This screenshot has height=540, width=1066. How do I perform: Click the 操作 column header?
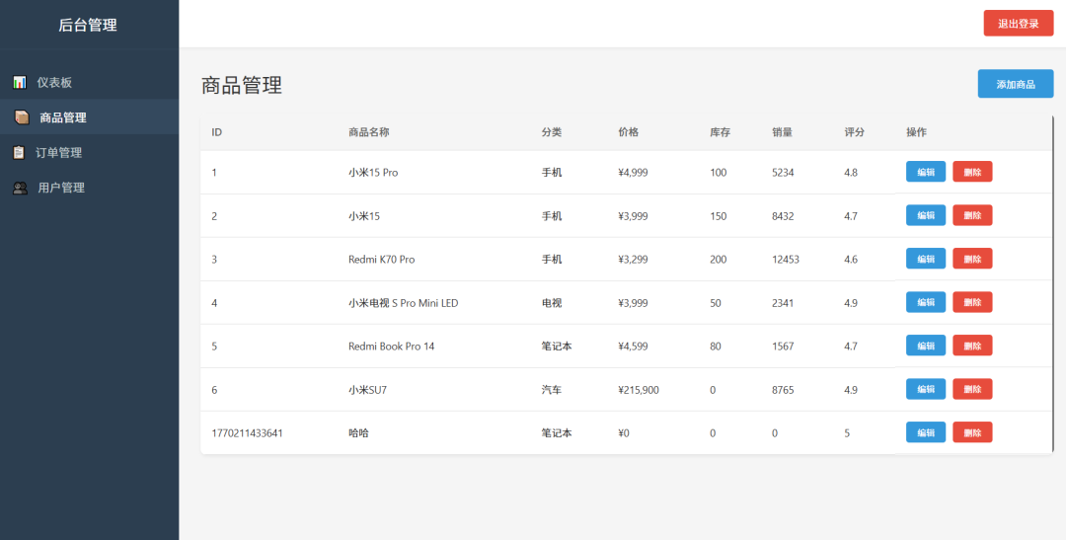(916, 132)
